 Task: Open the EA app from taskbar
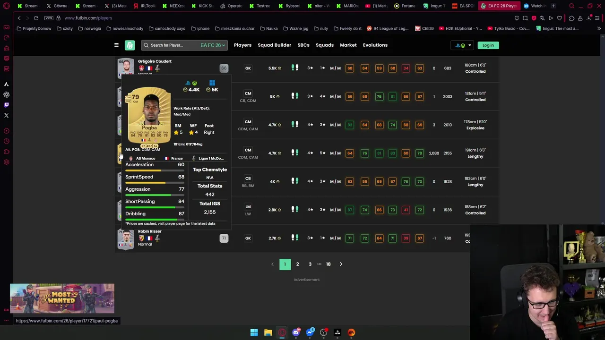tap(351, 332)
